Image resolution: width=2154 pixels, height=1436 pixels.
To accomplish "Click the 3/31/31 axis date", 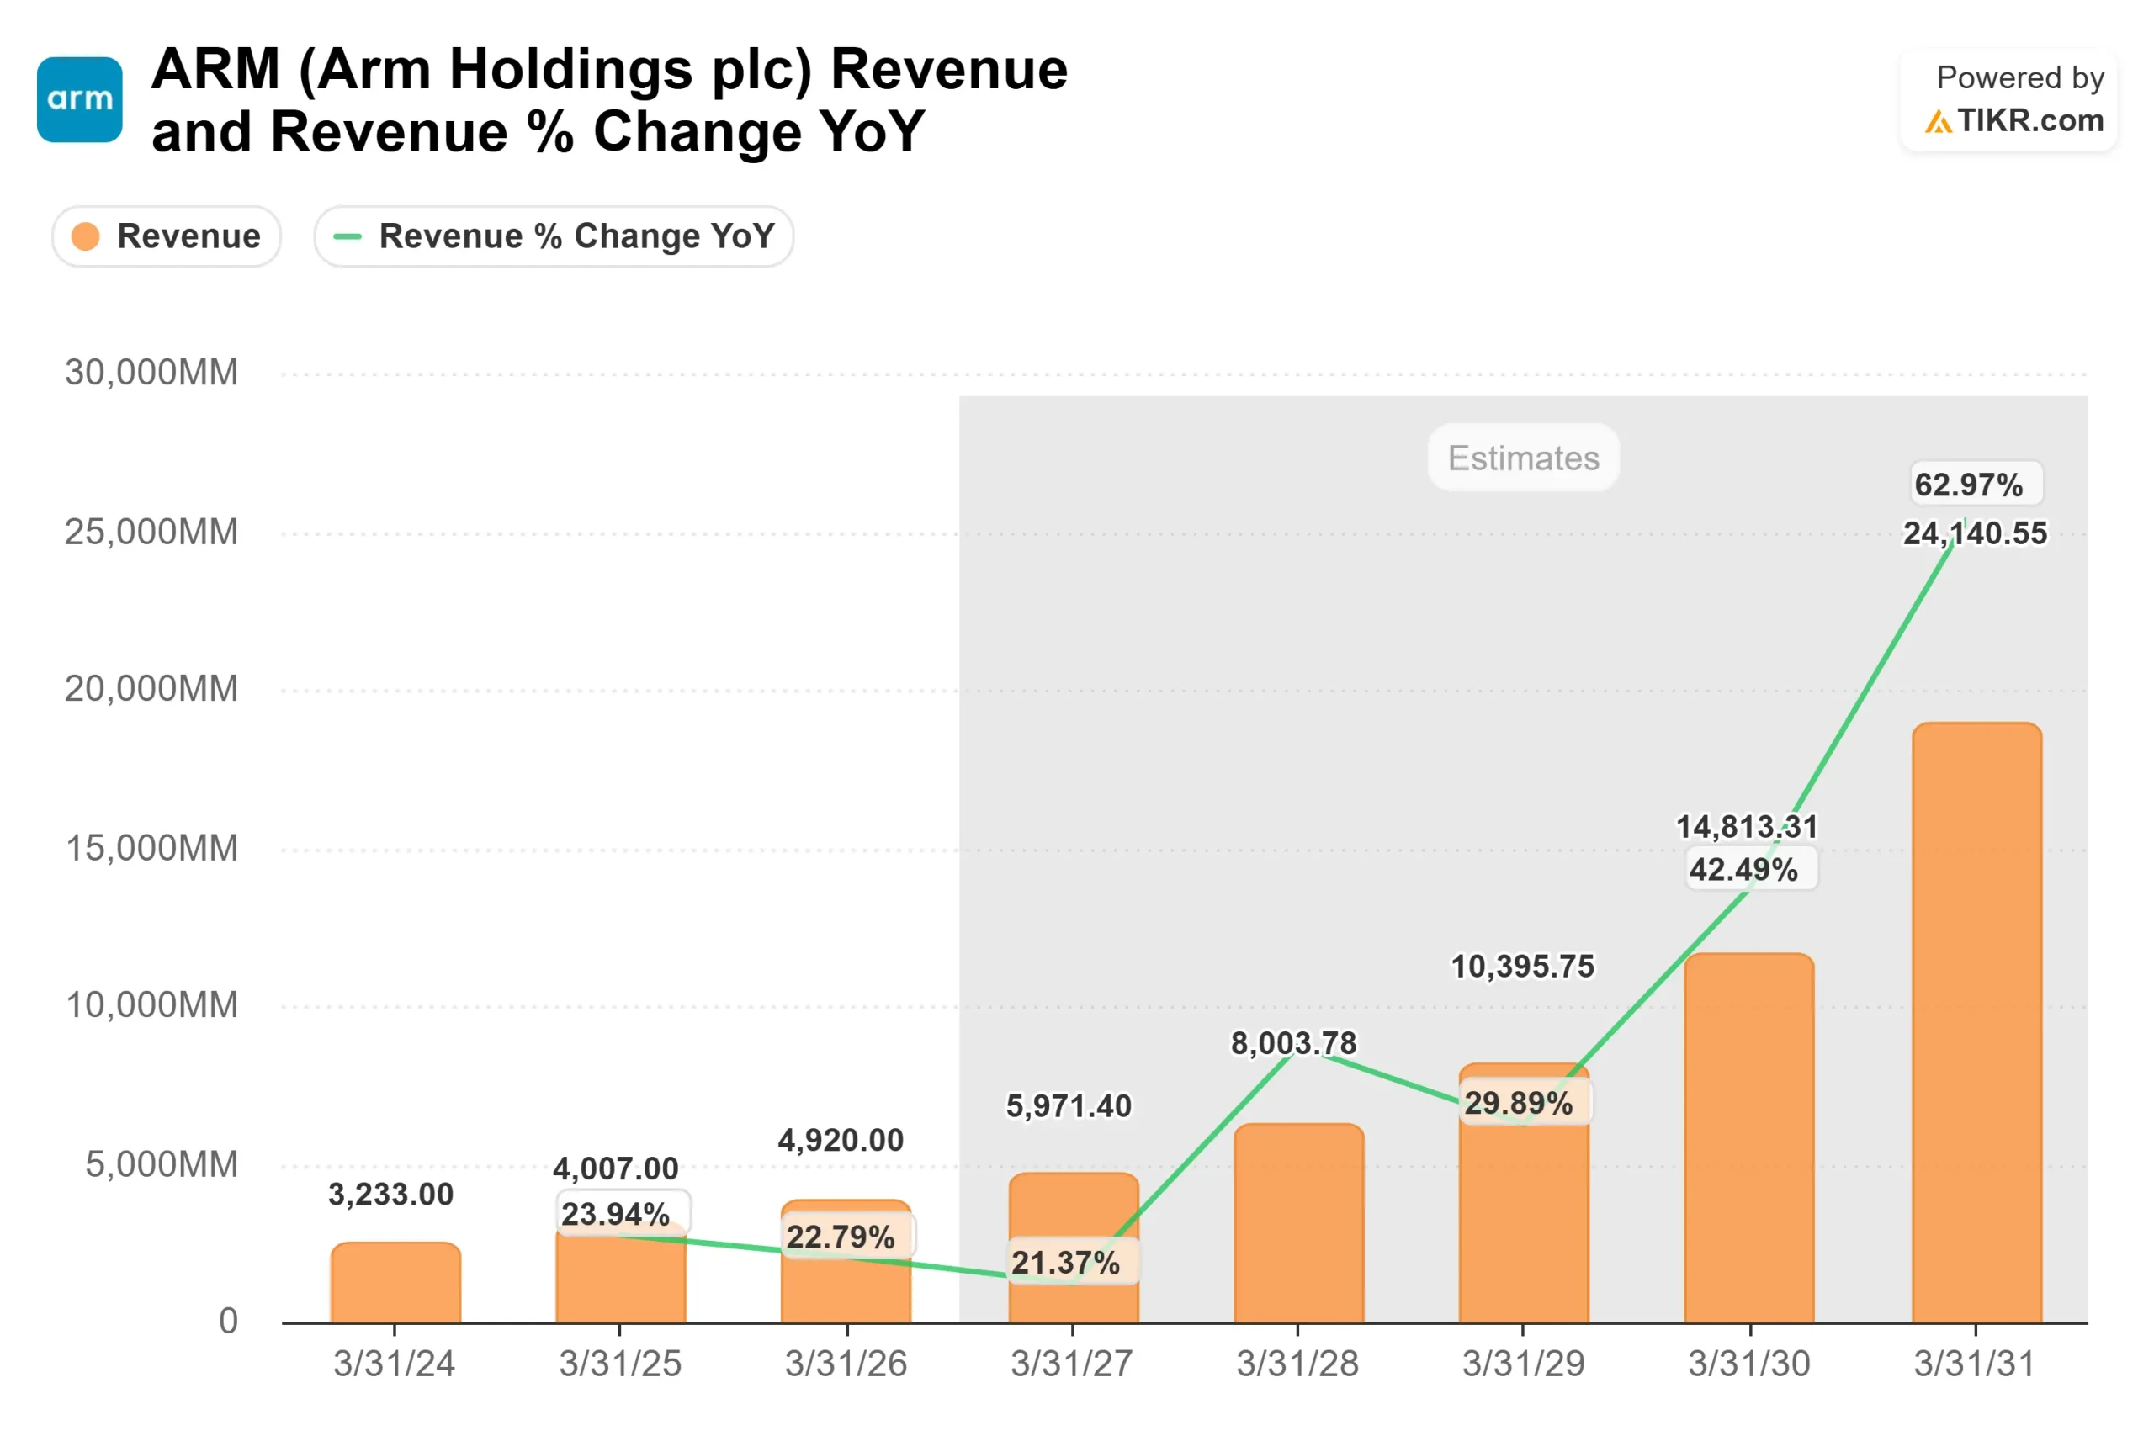I will [x=1975, y=1364].
